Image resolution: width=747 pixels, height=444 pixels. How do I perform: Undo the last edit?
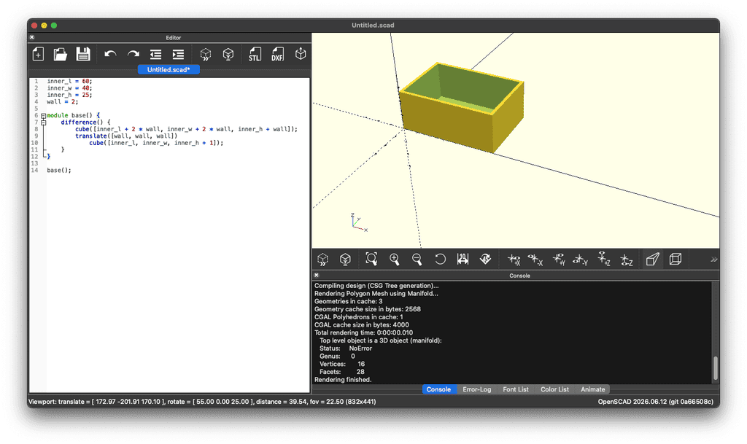[110, 54]
